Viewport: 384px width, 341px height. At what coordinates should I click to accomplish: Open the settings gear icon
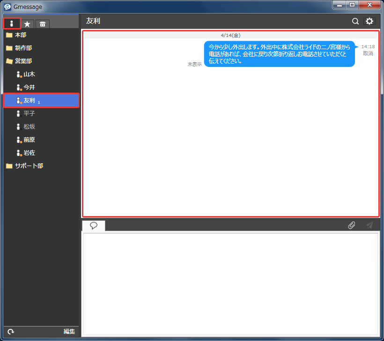coord(369,21)
